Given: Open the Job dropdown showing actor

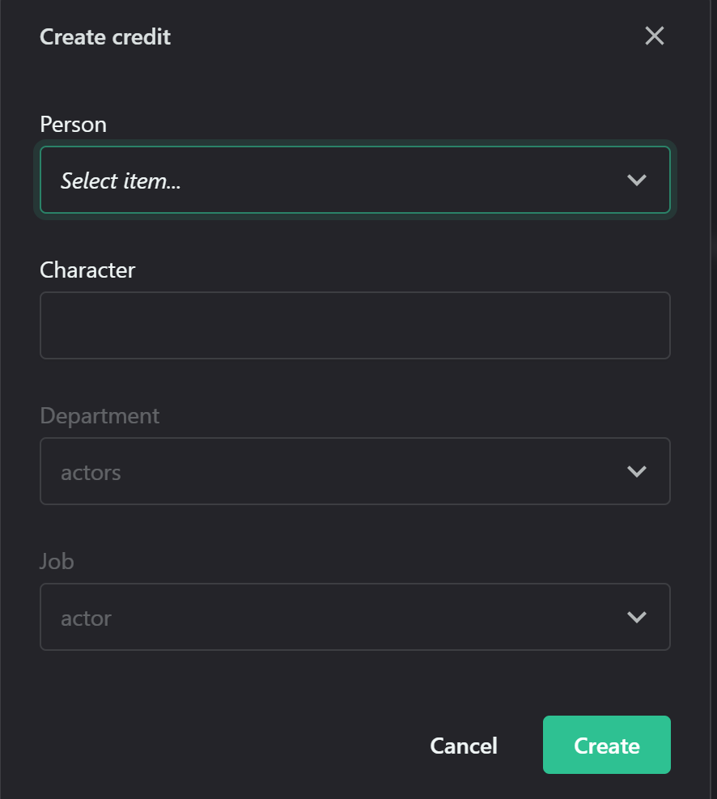Looking at the screenshot, I should point(355,617).
